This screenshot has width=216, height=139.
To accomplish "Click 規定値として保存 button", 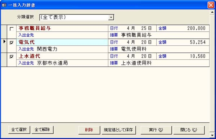I will 118,130.
